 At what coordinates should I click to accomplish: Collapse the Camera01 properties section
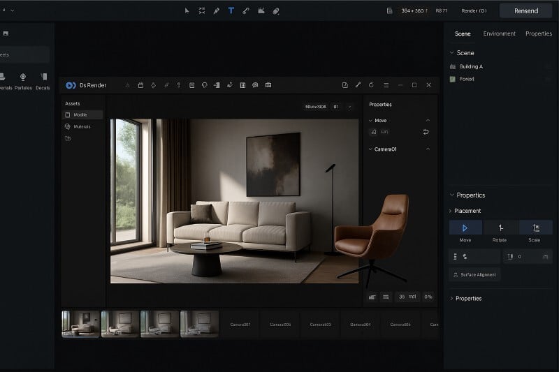click(x=427, y=149)
